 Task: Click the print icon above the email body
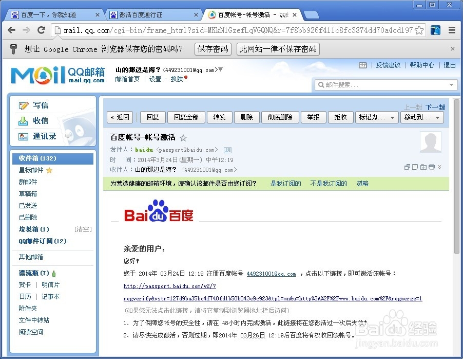point(432,167)
